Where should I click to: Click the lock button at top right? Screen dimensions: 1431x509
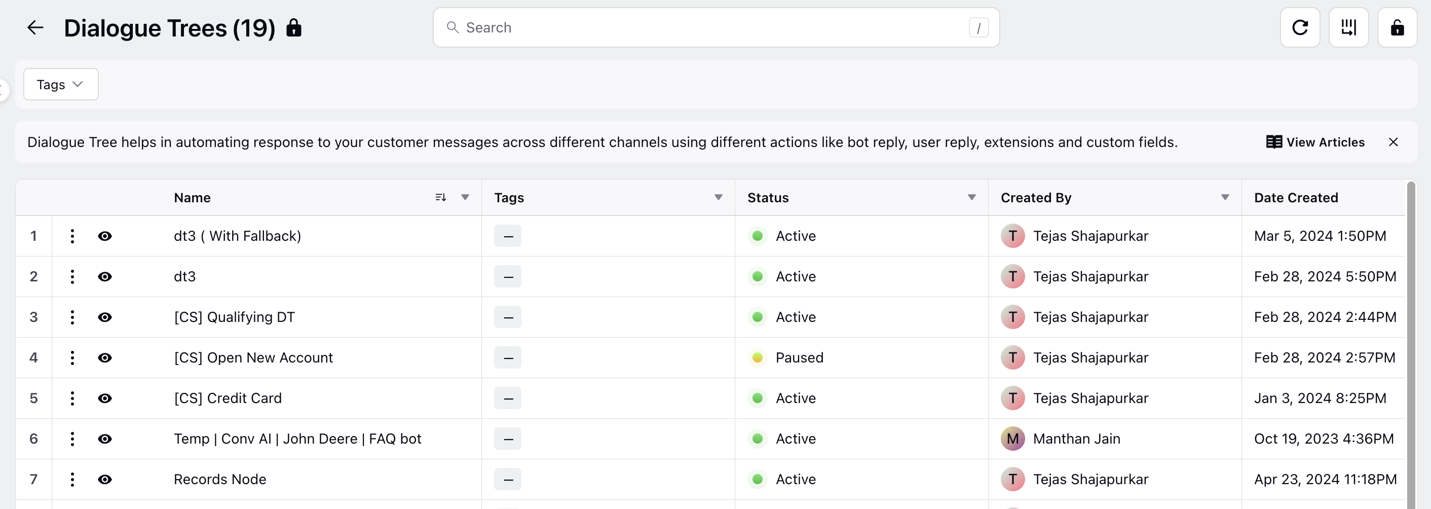[1397, 27]
